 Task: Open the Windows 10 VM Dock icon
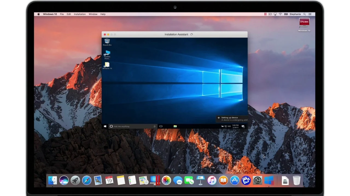[269, 180]
